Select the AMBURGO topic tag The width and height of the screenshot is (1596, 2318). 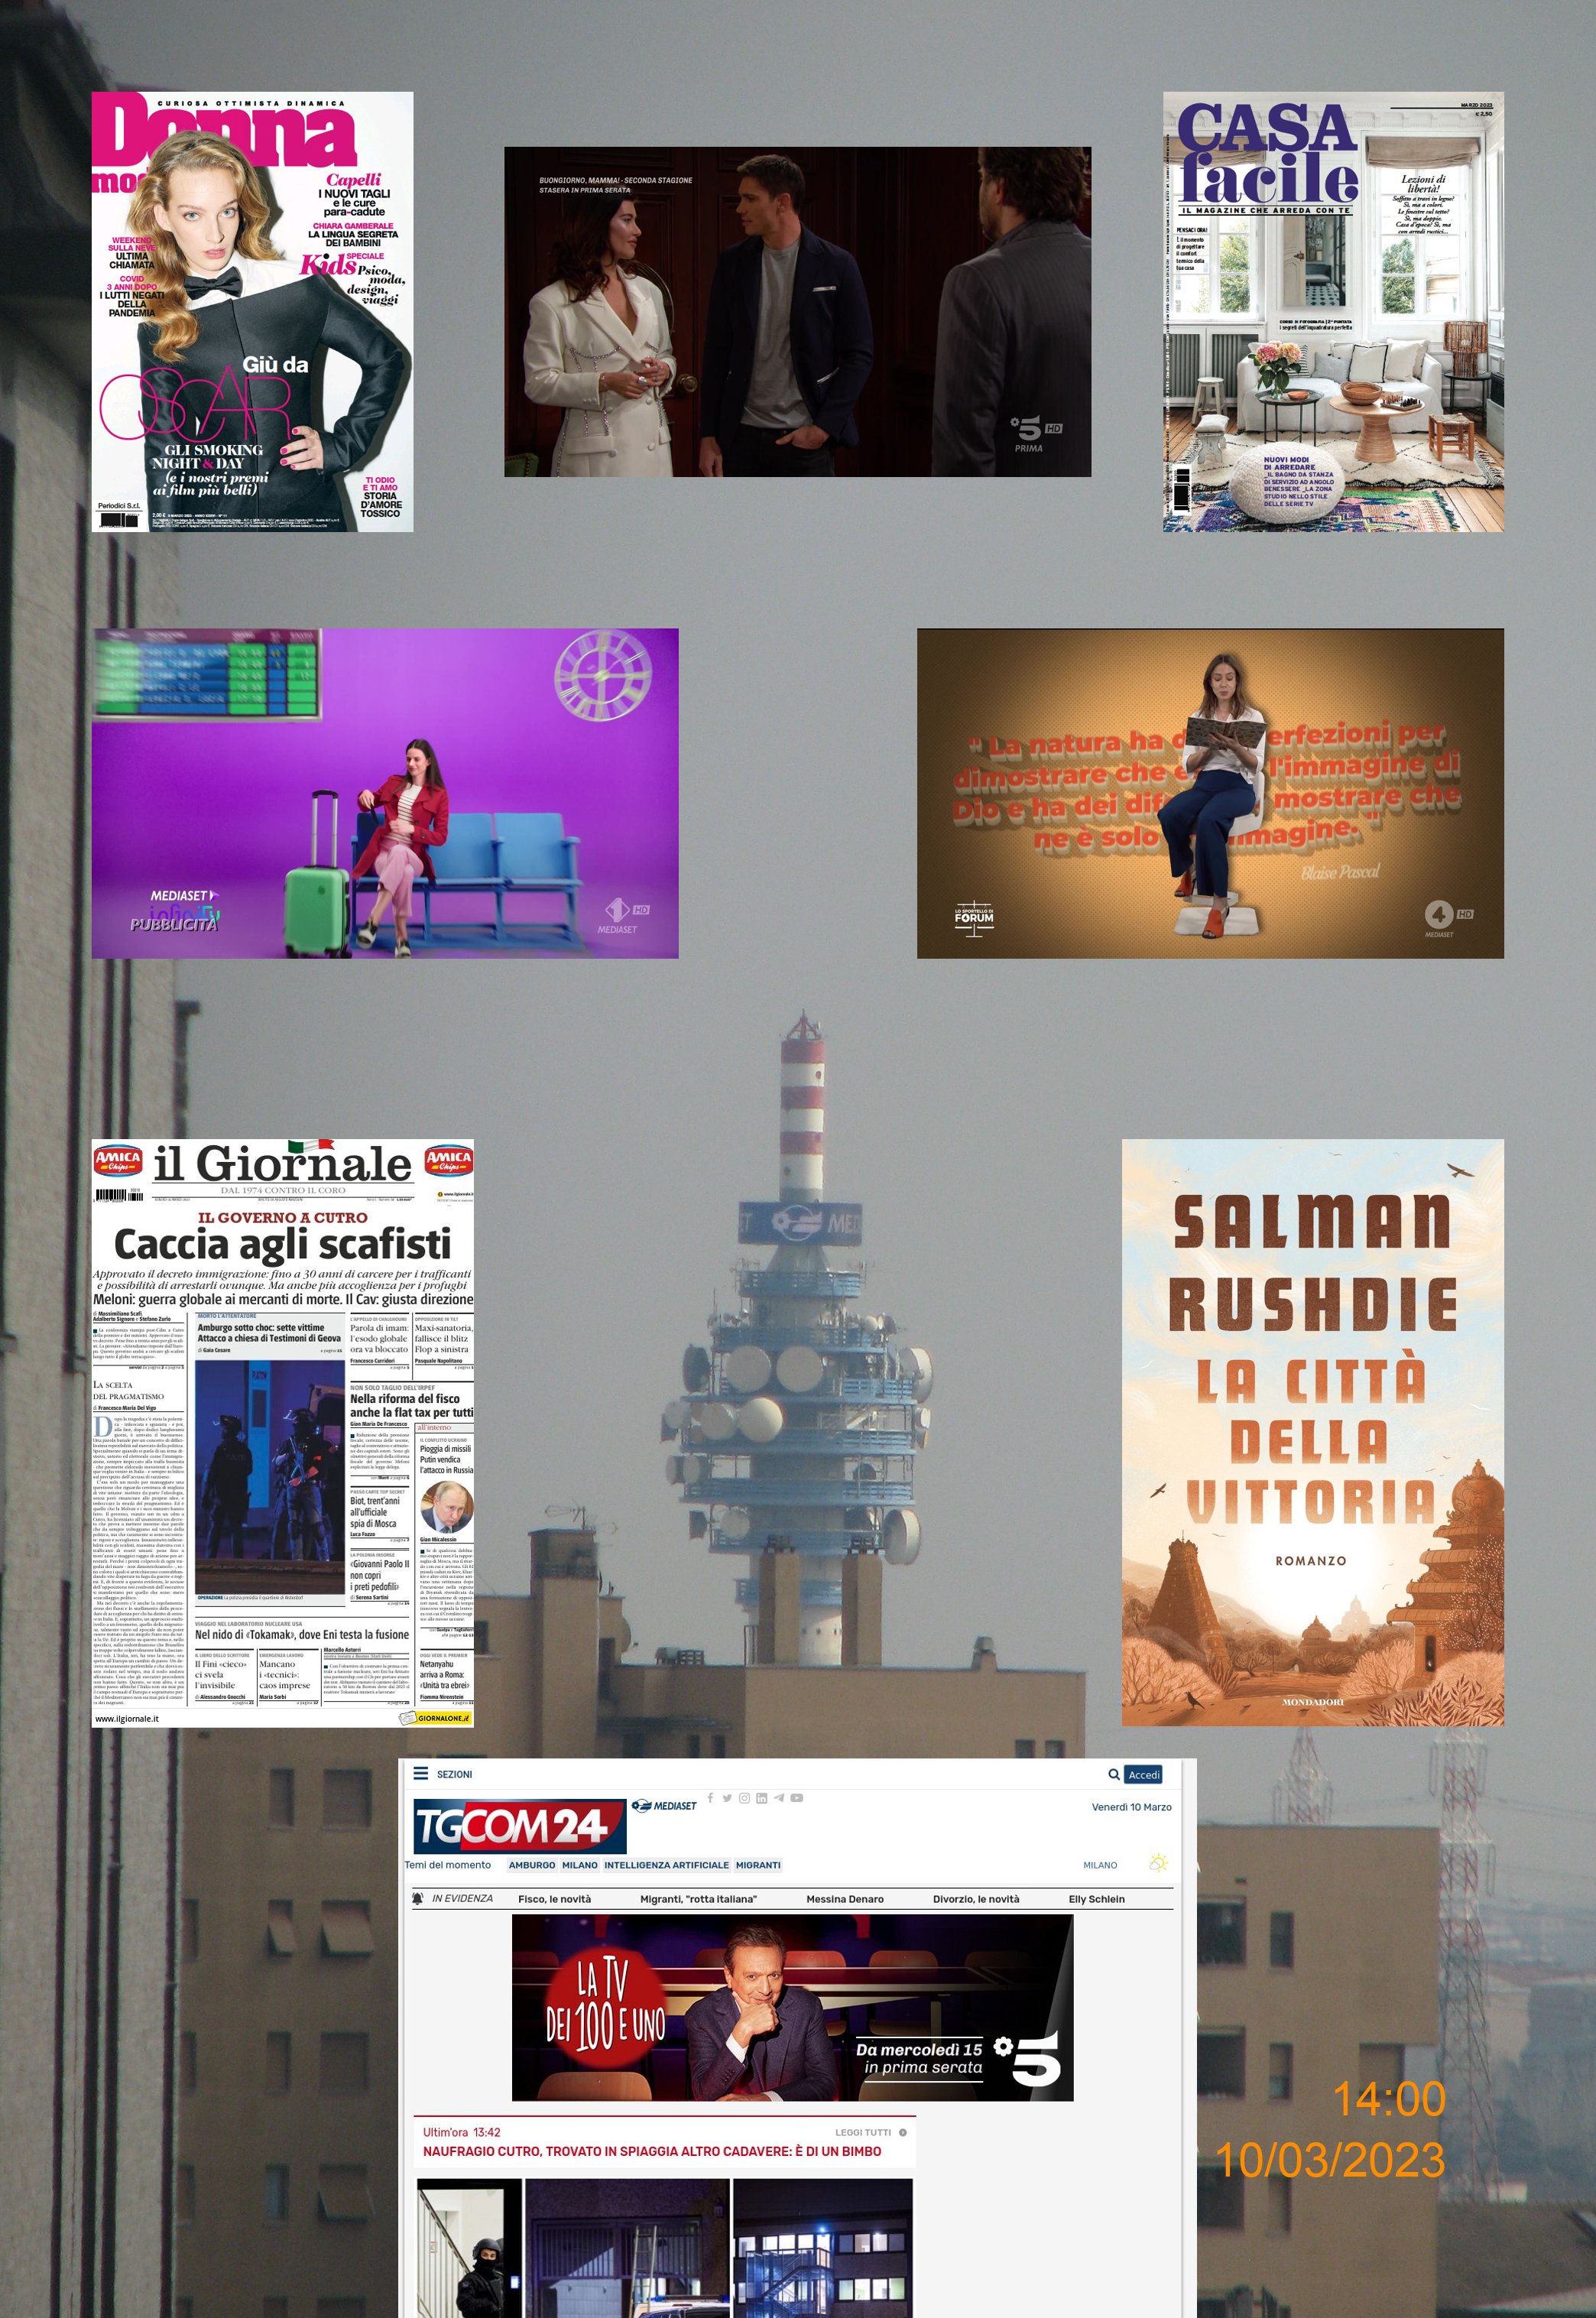(x=531, y=1864)
